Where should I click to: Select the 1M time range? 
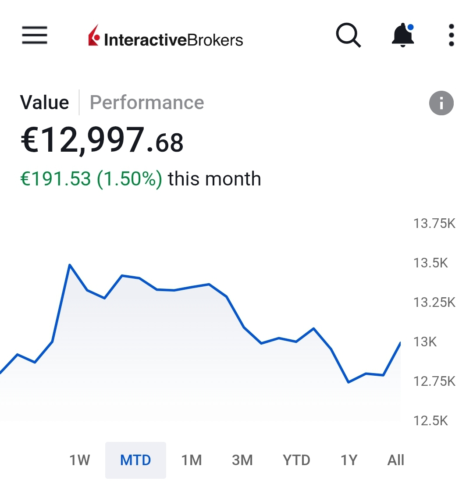(x=192, y=460)
